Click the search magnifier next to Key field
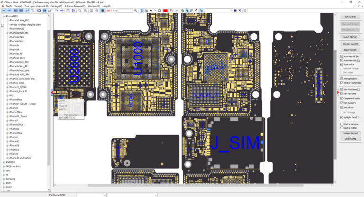364x197 pixels. click(136, 10)
